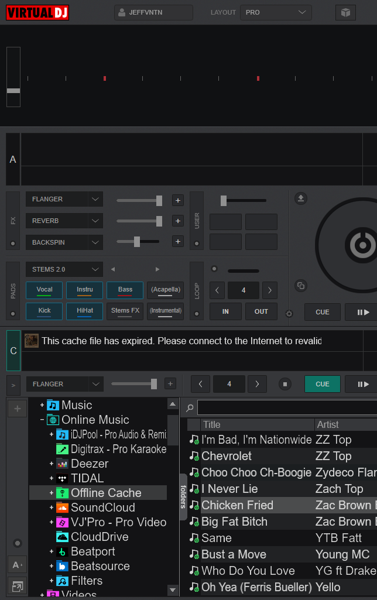Screen dimensions: 377x600
Task: Select the Deezer folder
Action: pyautogui.click(x=90, y=464)
